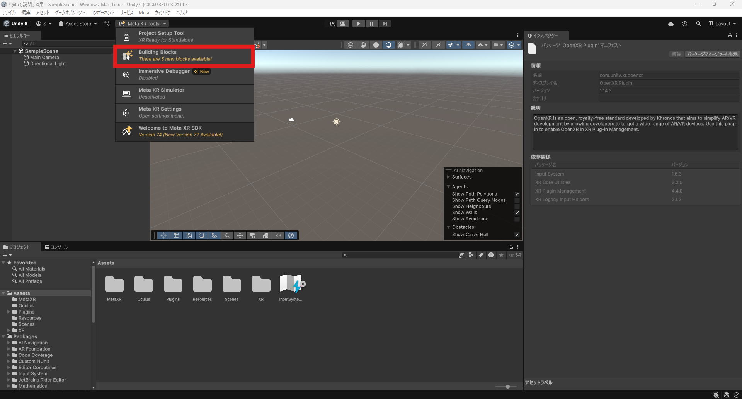The height and width of the screenshot is (399, 742).
Task: Select the wireframe draw mode icon
Action: [x=351, y=45]
